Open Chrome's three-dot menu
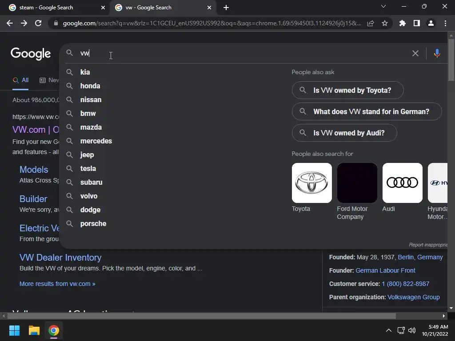Screen dimensions: 455x341 click(x=445, y=23)
